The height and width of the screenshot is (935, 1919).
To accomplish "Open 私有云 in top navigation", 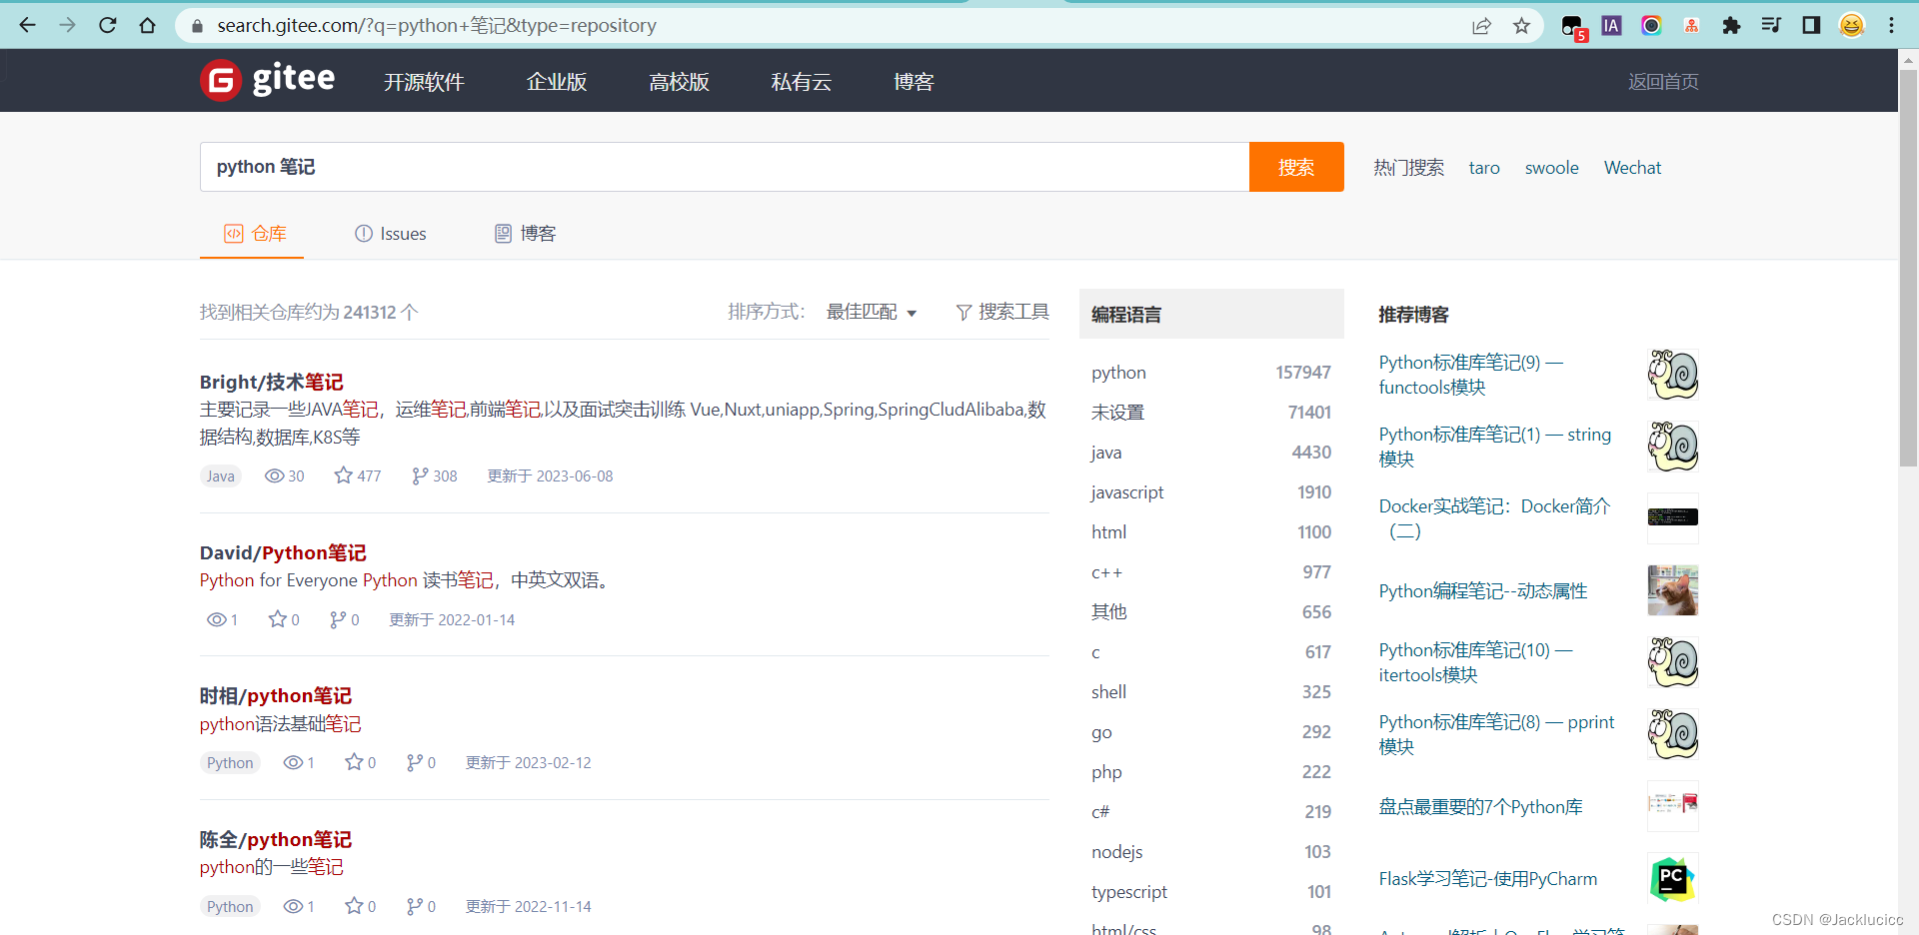I will pos(801,82).
